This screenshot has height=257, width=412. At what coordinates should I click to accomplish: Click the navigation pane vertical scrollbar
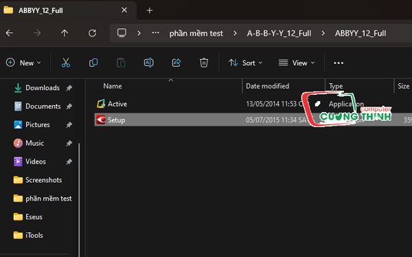point(79,200)
